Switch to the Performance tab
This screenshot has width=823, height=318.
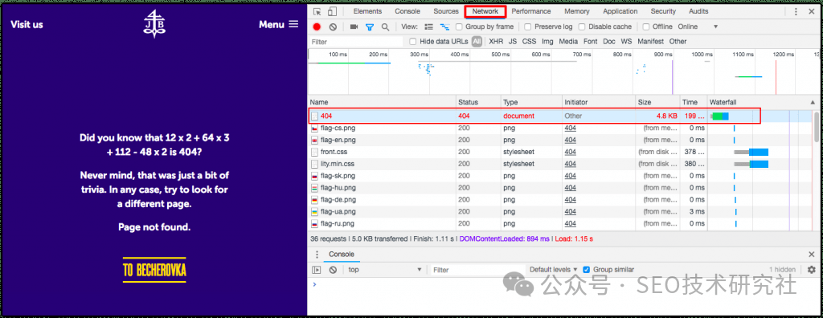tap(531, 11)
